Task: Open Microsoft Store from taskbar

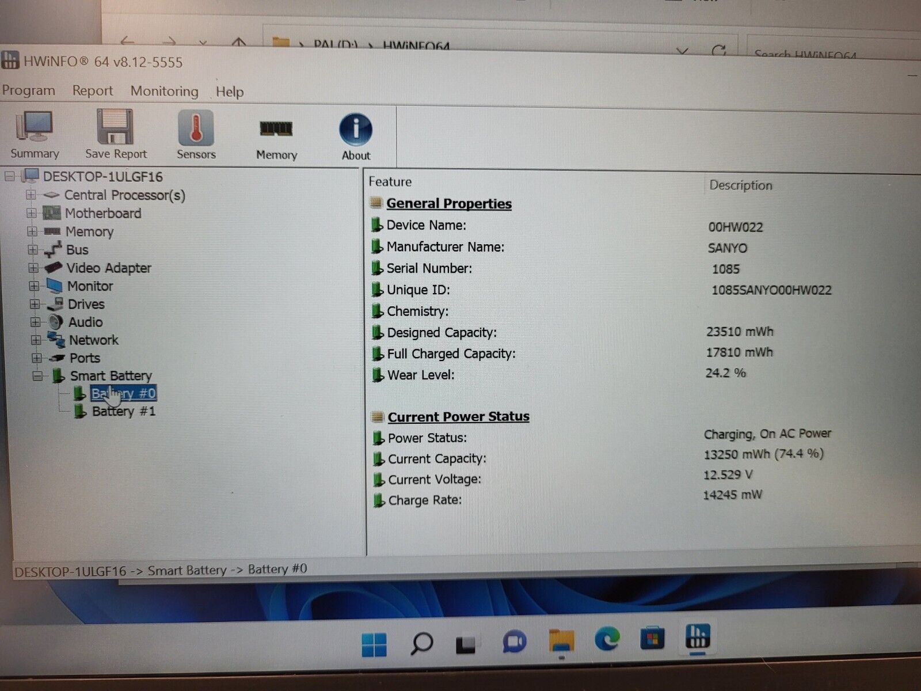Action: click(652, 638)
